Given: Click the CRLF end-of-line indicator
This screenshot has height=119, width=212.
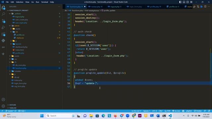Looking at the screenshot, I should tap(161, 111).
